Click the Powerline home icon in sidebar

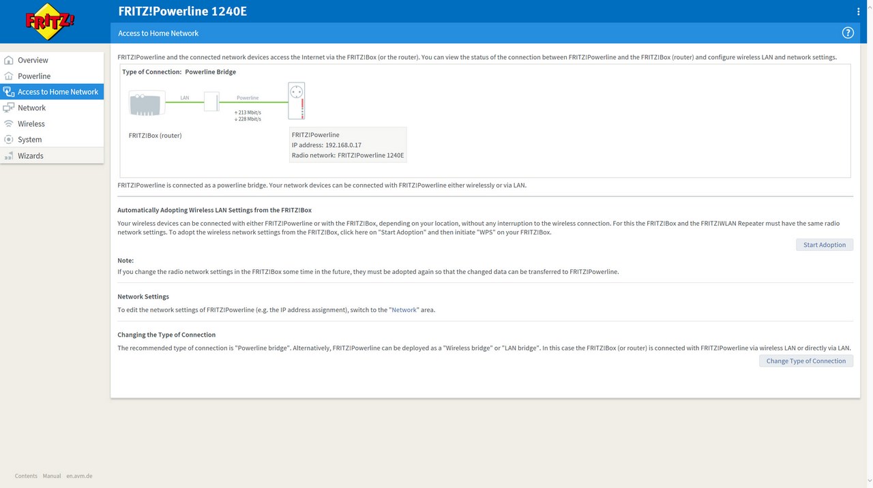pyautogui.click(x=9, y=76)
